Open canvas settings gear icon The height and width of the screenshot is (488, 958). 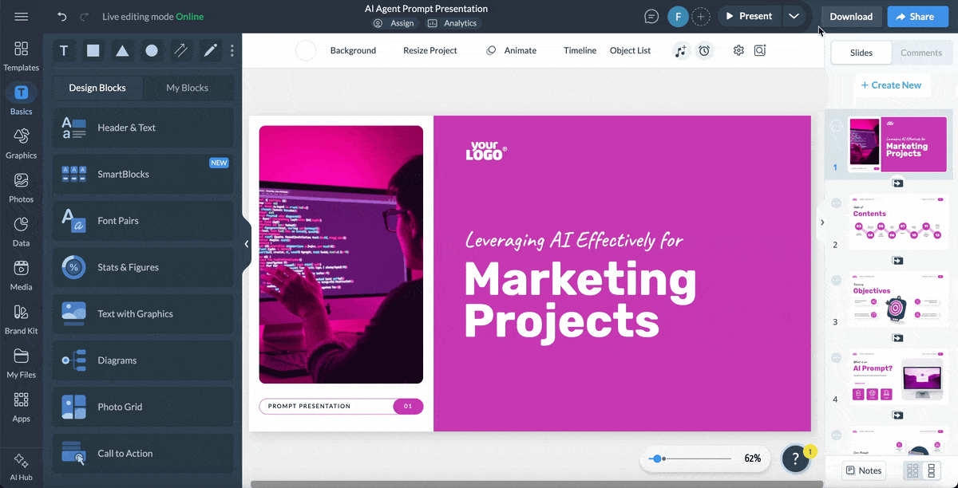[x=738, y=50]
